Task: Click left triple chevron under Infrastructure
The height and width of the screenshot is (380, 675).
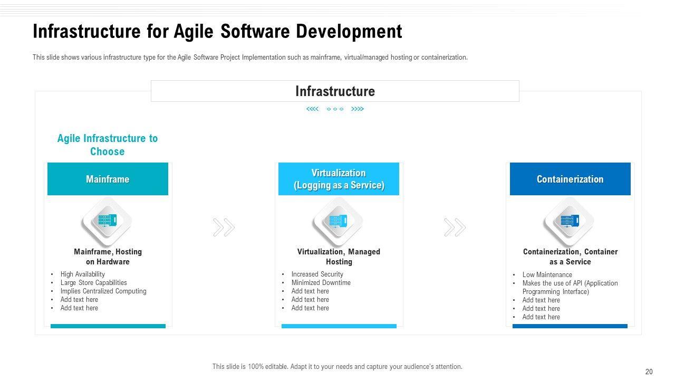Action: pyautogui.click(x=313, y=109)
